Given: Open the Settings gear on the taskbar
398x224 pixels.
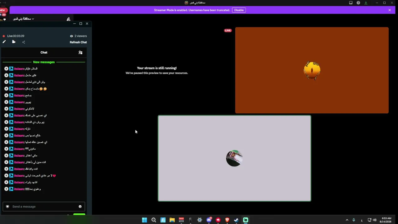Looking at the screenshot, I should click(x=200, y=220).
